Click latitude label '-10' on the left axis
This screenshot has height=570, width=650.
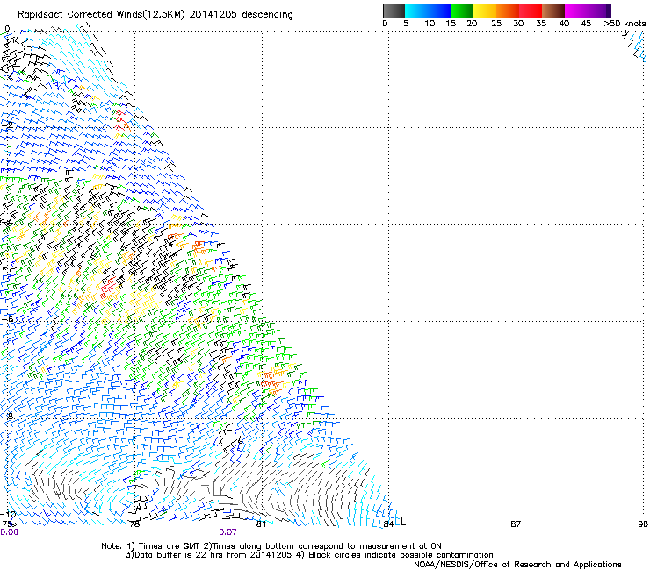(x=8, y=515)
